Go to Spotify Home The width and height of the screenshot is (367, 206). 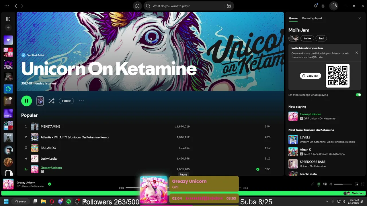click(137, 6)
